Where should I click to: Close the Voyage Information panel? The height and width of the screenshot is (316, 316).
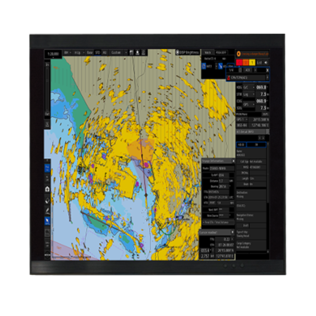coord(233,160)
